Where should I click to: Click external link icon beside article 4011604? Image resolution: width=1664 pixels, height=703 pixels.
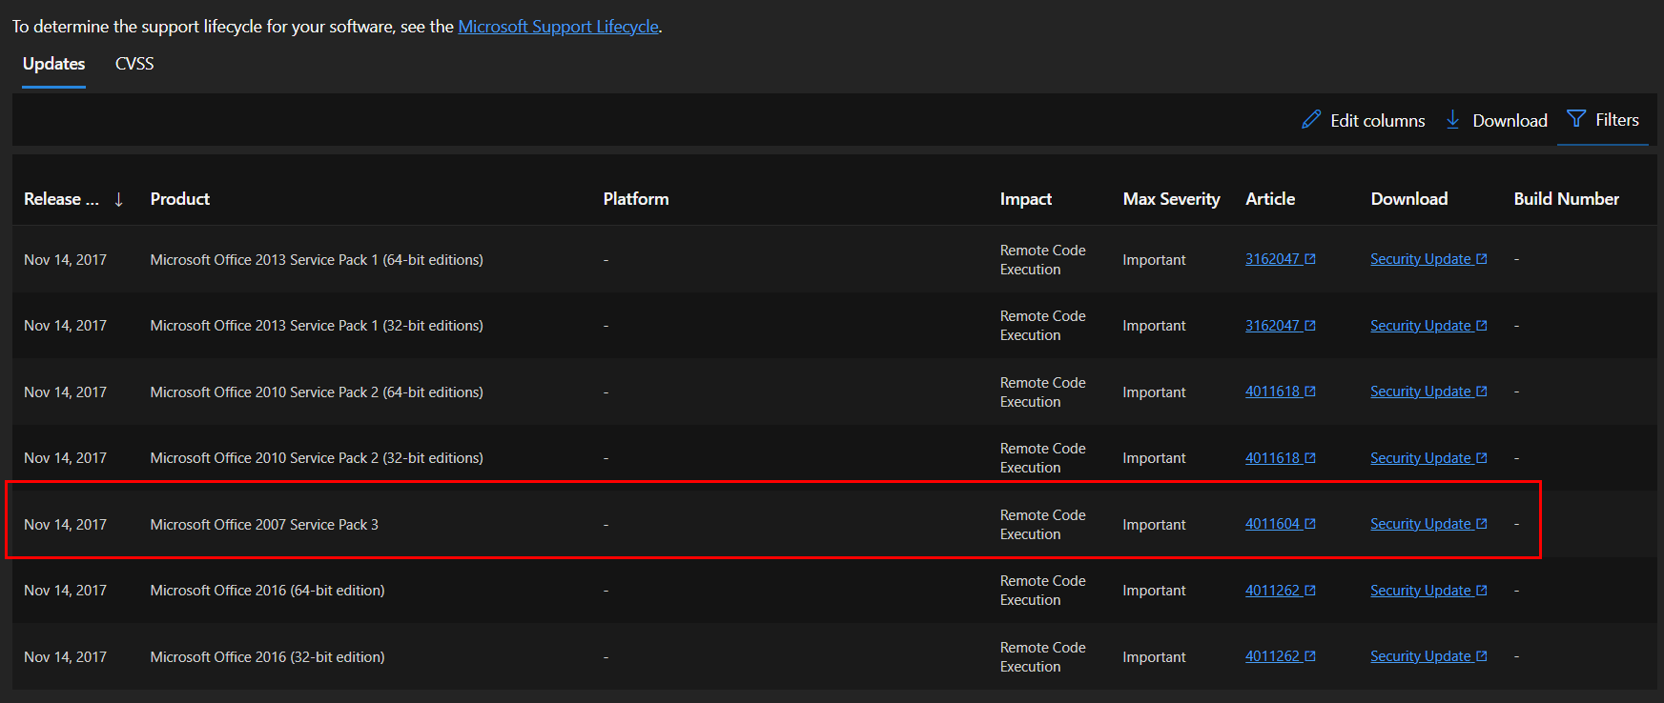click(1310, 524)
